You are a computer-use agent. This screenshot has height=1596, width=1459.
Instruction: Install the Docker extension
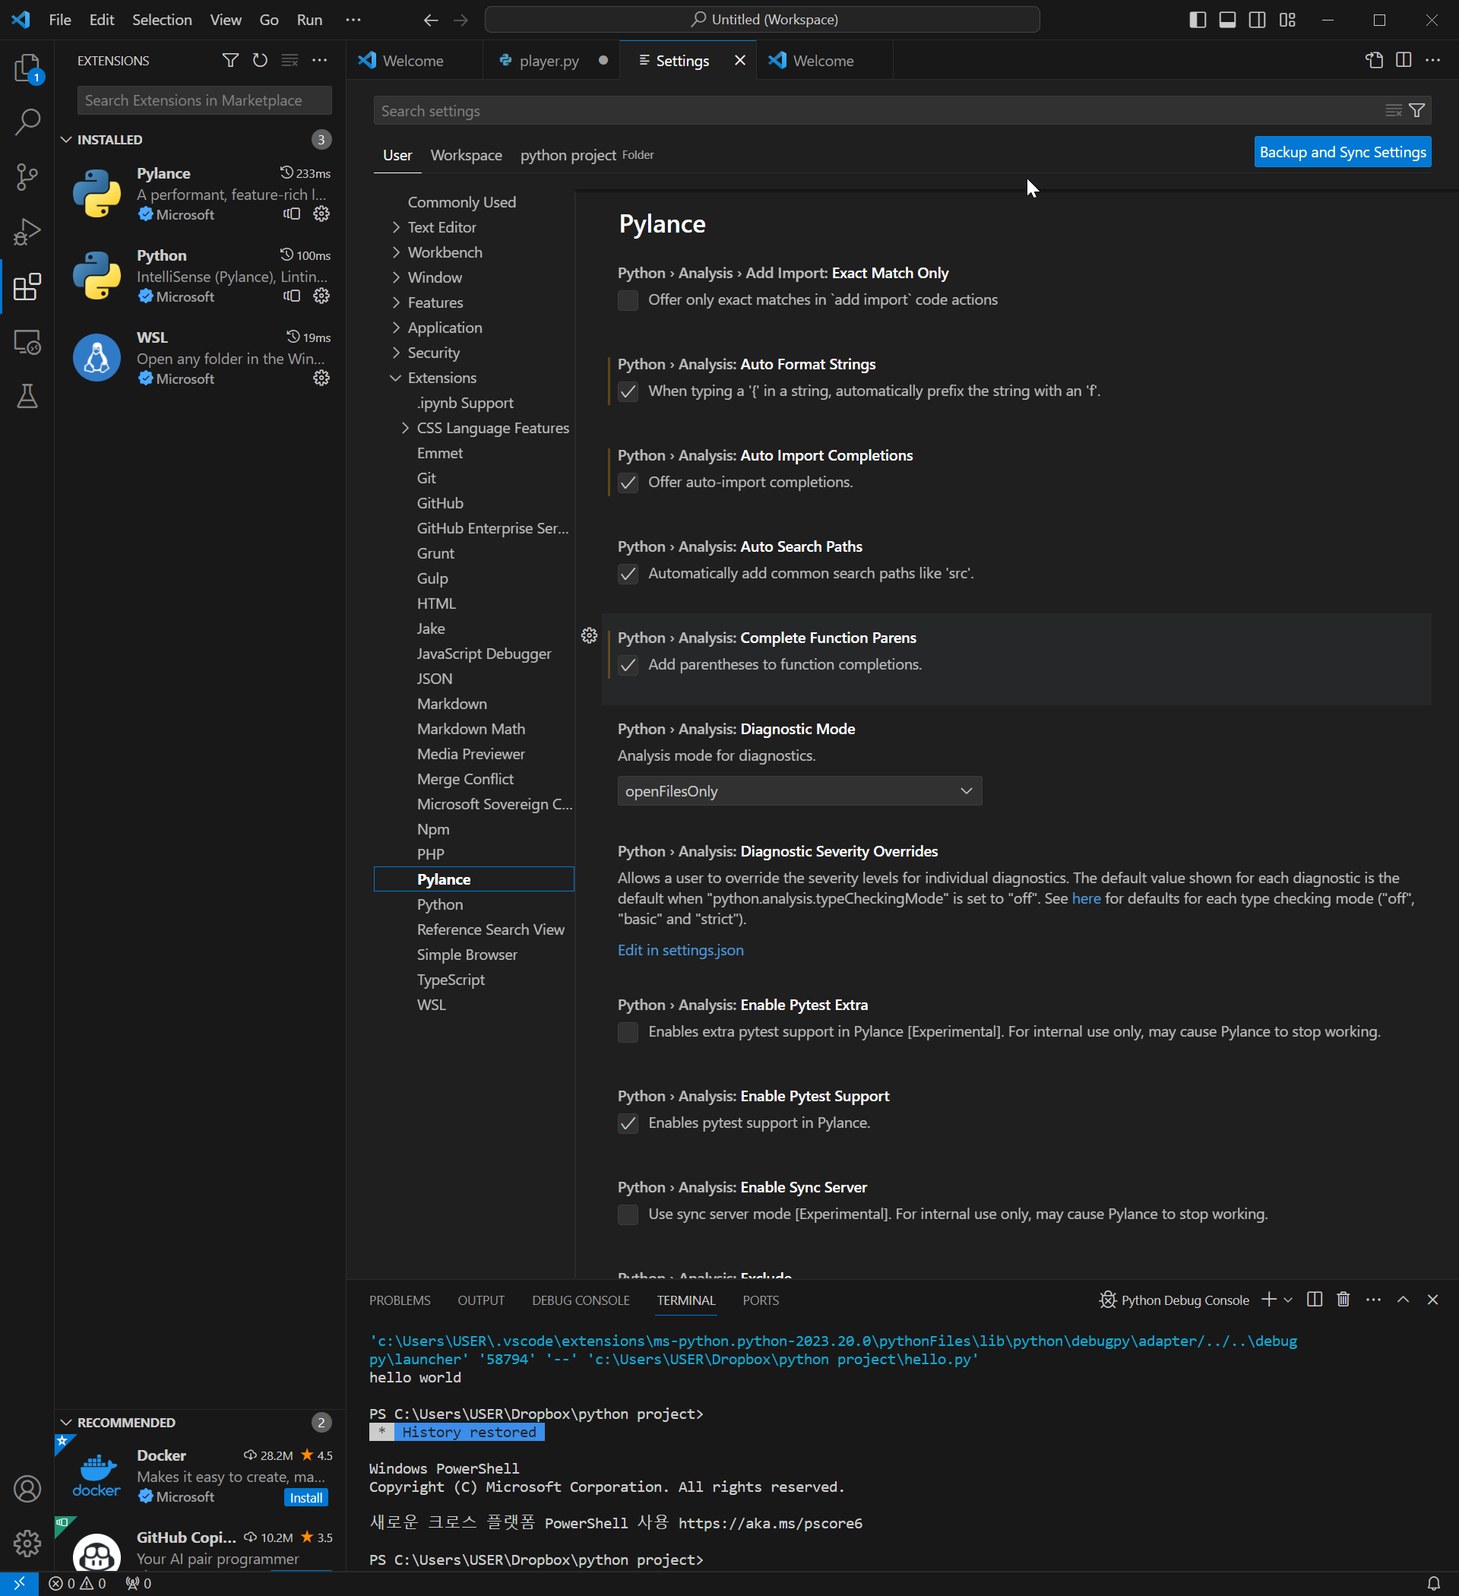click(x=305, y=1497)
